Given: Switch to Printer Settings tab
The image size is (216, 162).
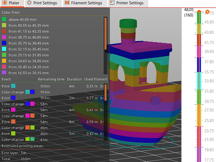Looking at the screenshot, I should click(128, 3).
